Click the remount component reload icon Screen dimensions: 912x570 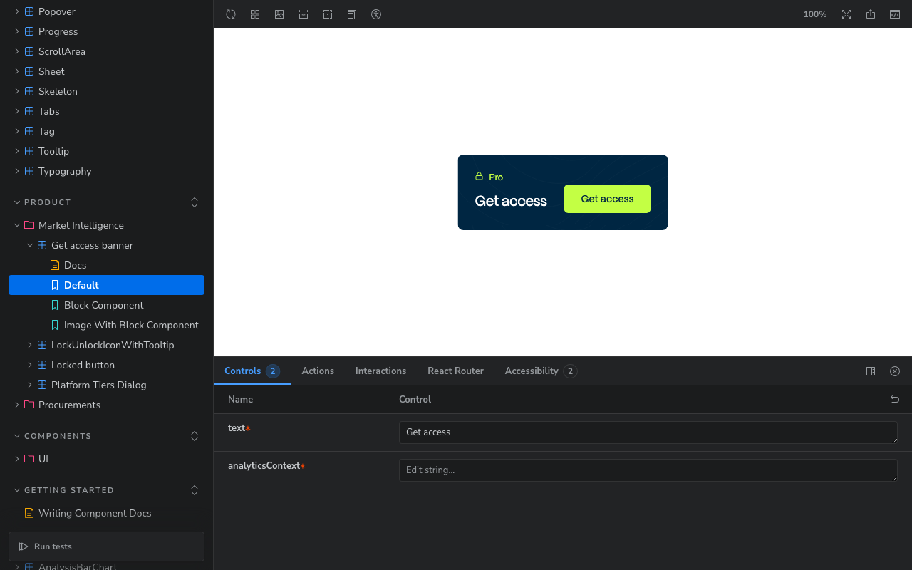(231, 14)
